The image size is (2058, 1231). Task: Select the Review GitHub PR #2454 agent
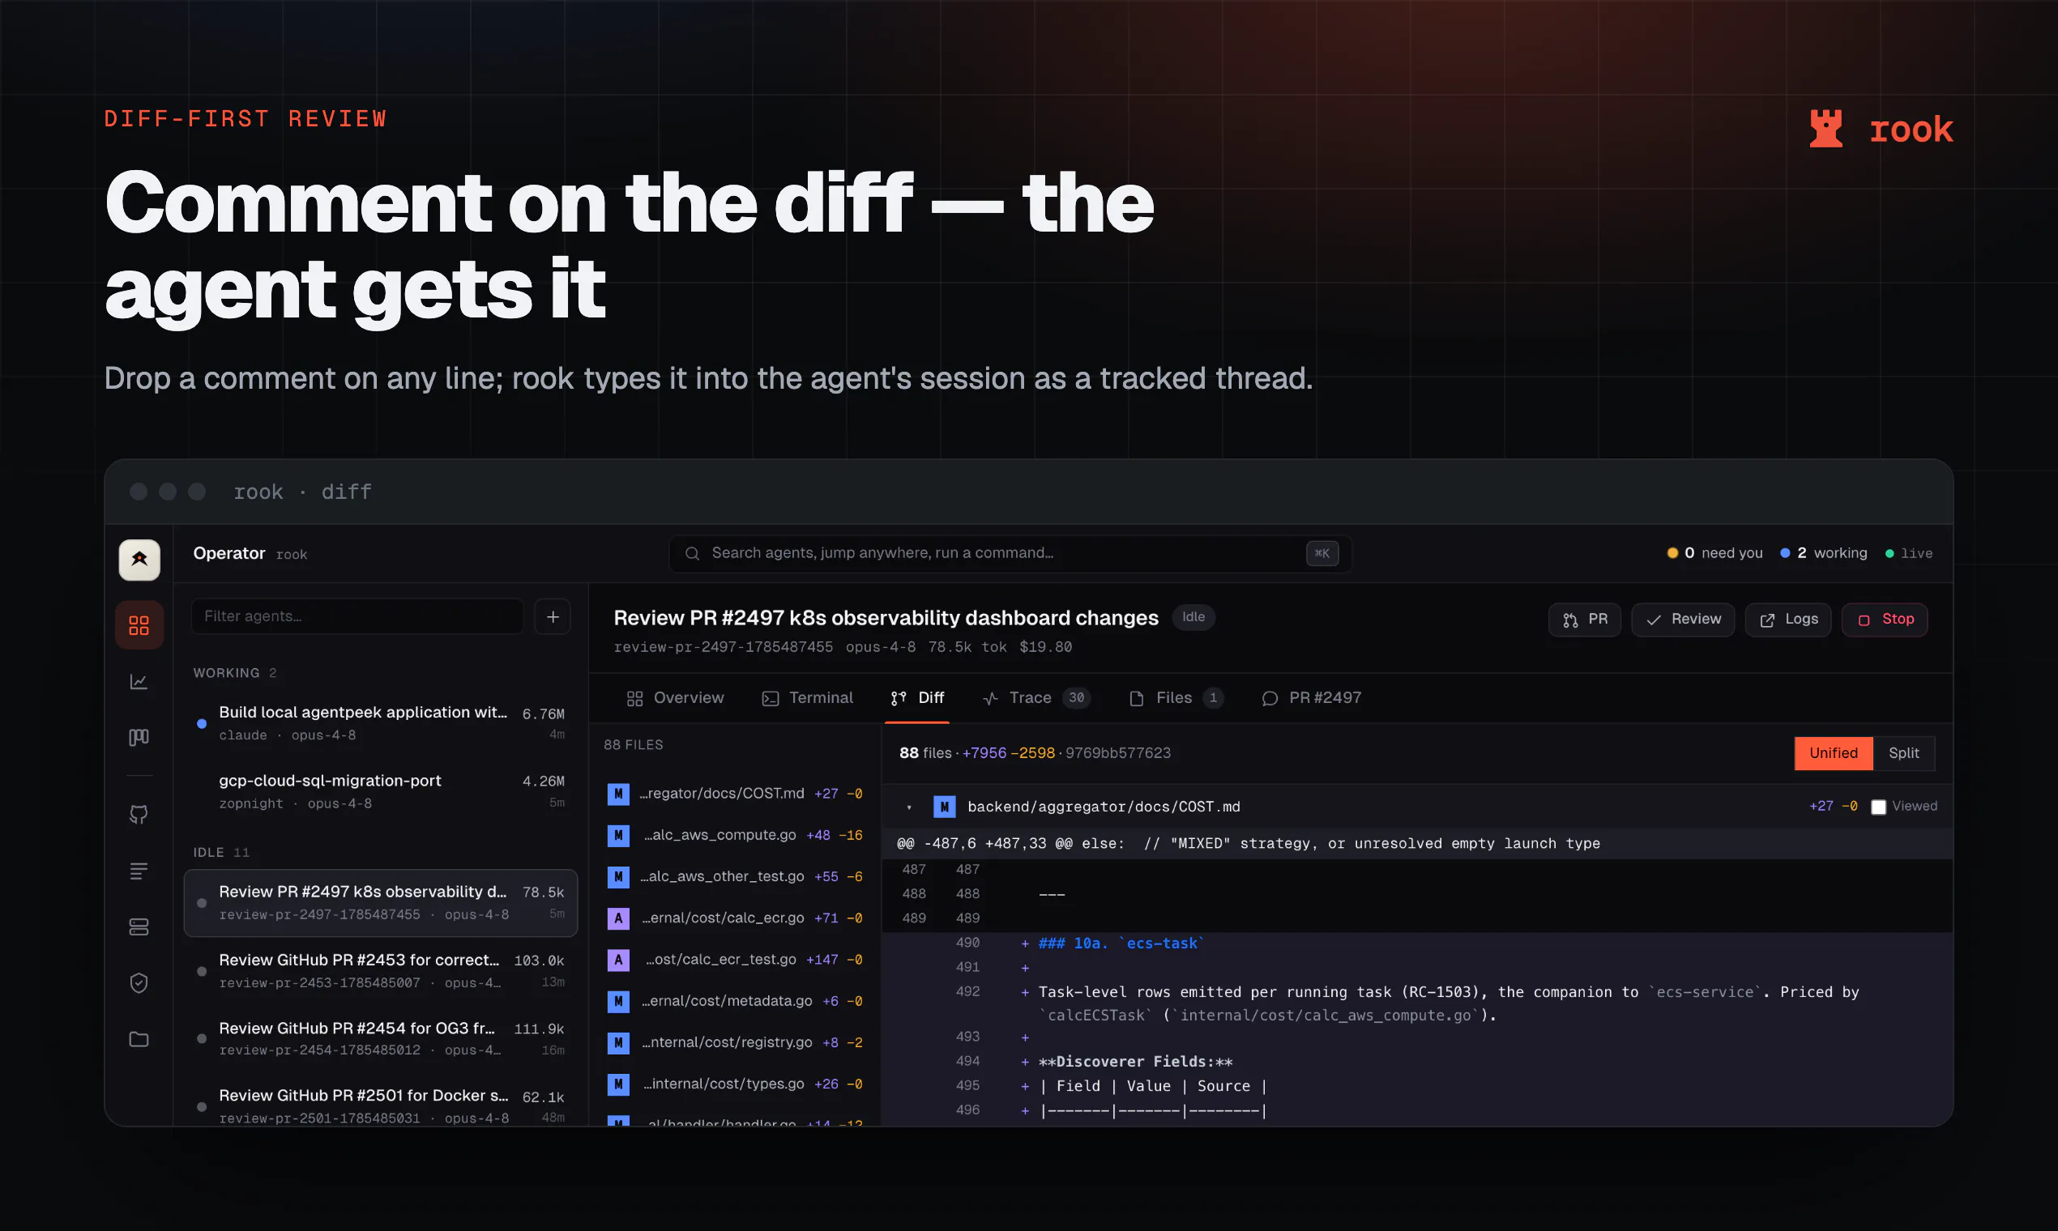click(381, 1038)
